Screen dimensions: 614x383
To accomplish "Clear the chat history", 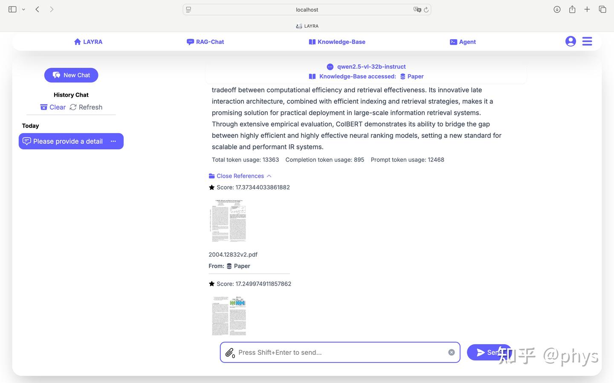I will (x=53, y=107).
